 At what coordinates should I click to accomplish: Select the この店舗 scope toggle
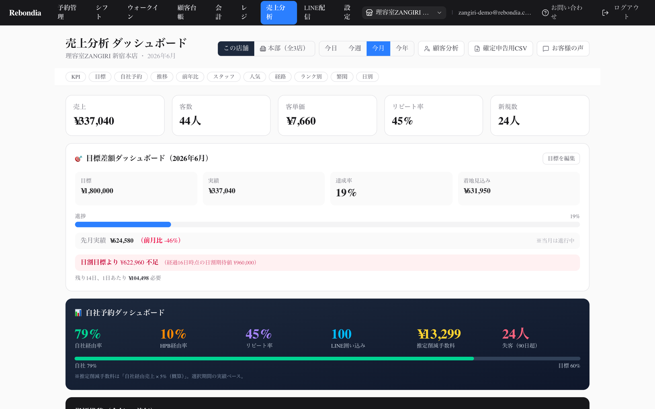coord(236,48)
